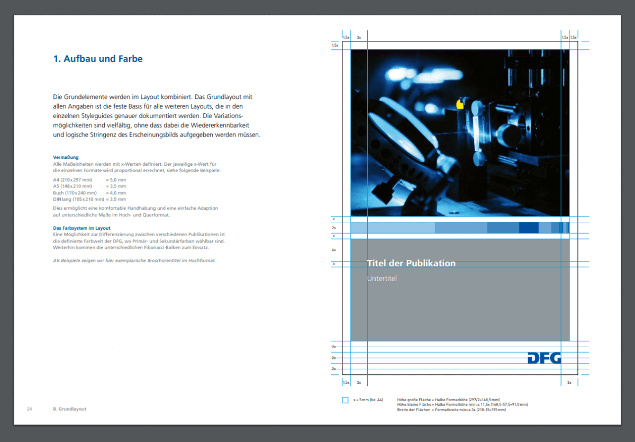Click the italic 'Als Beispiele zeigen wir' note
Image resolution: width=635 pixels, height=442 pixels.
(x=134, y=260)
